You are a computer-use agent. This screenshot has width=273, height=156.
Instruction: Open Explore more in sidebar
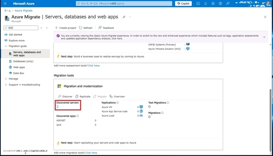coord(16,40)
